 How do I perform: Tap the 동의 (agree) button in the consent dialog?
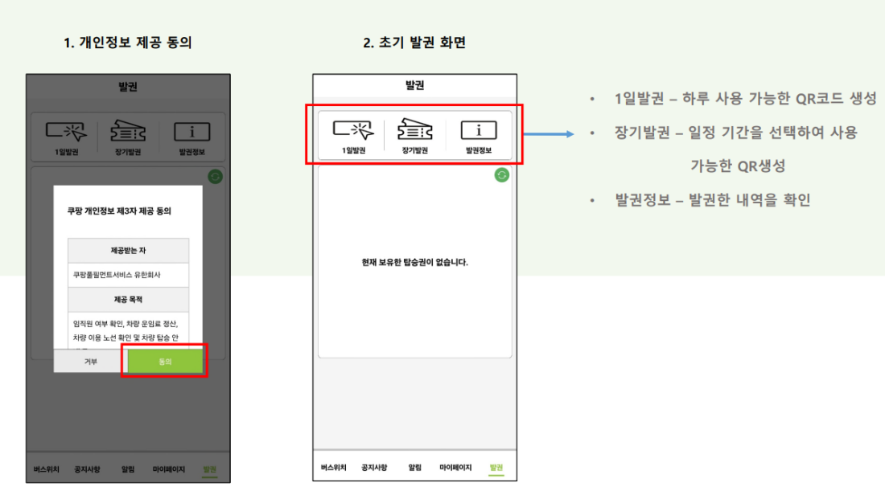165,361
